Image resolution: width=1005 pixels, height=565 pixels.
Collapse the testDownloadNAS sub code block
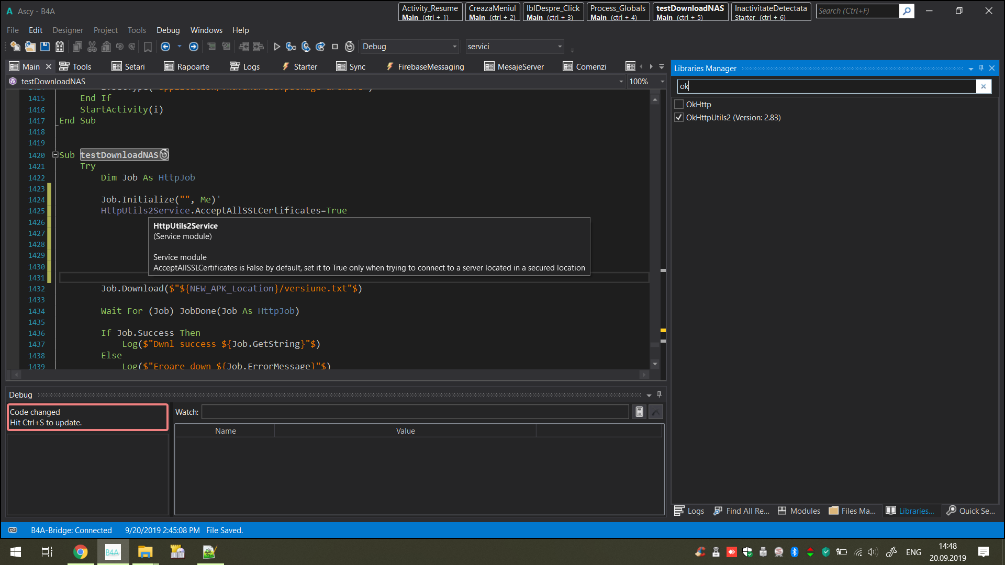pos(55,155)
